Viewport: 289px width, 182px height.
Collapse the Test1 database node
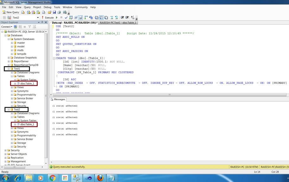point(9,69)
